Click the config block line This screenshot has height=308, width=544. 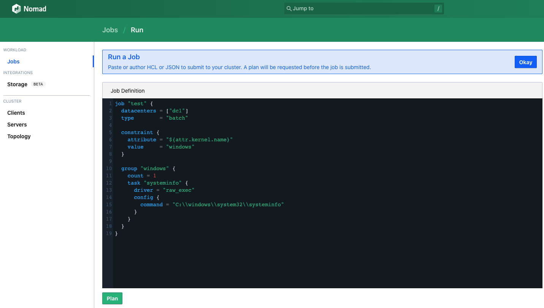coord(147,197)
